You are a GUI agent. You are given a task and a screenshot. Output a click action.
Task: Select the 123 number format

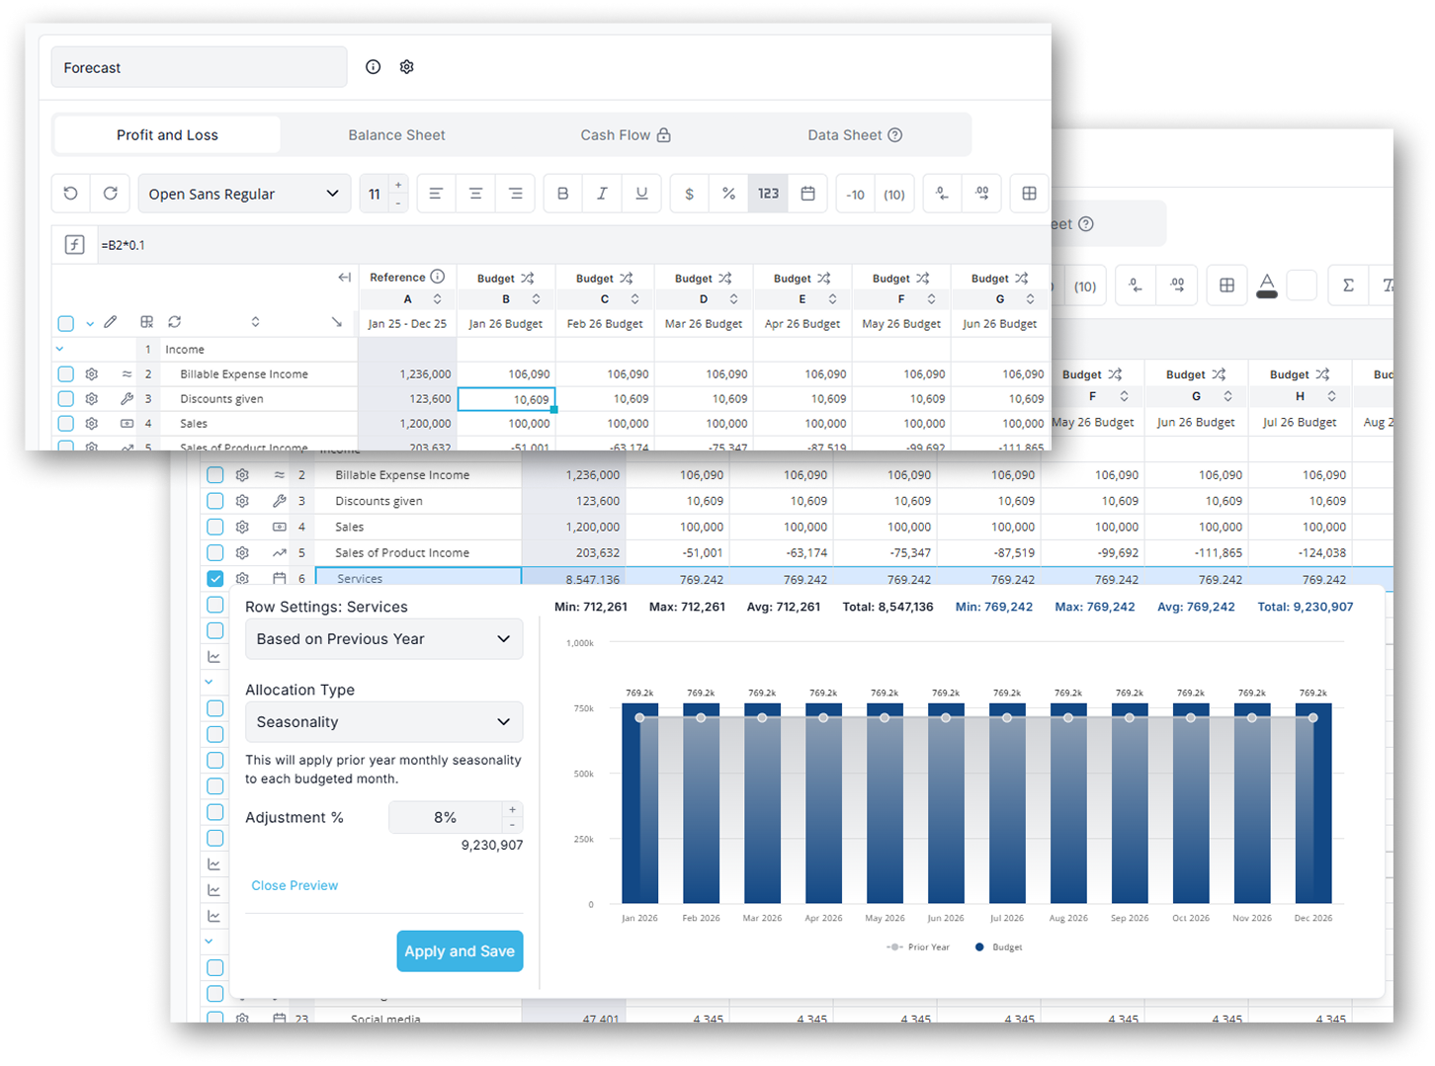(768, 194)
